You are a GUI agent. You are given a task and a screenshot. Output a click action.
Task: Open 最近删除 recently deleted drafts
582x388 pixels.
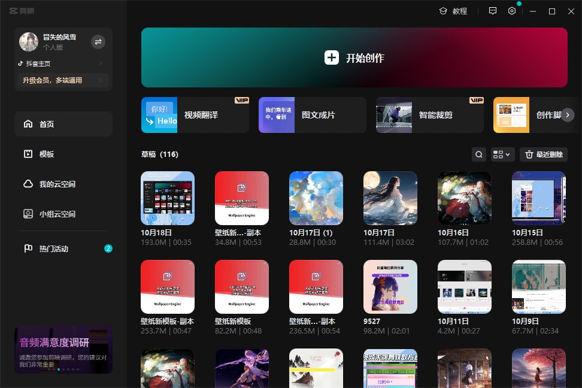543,154
